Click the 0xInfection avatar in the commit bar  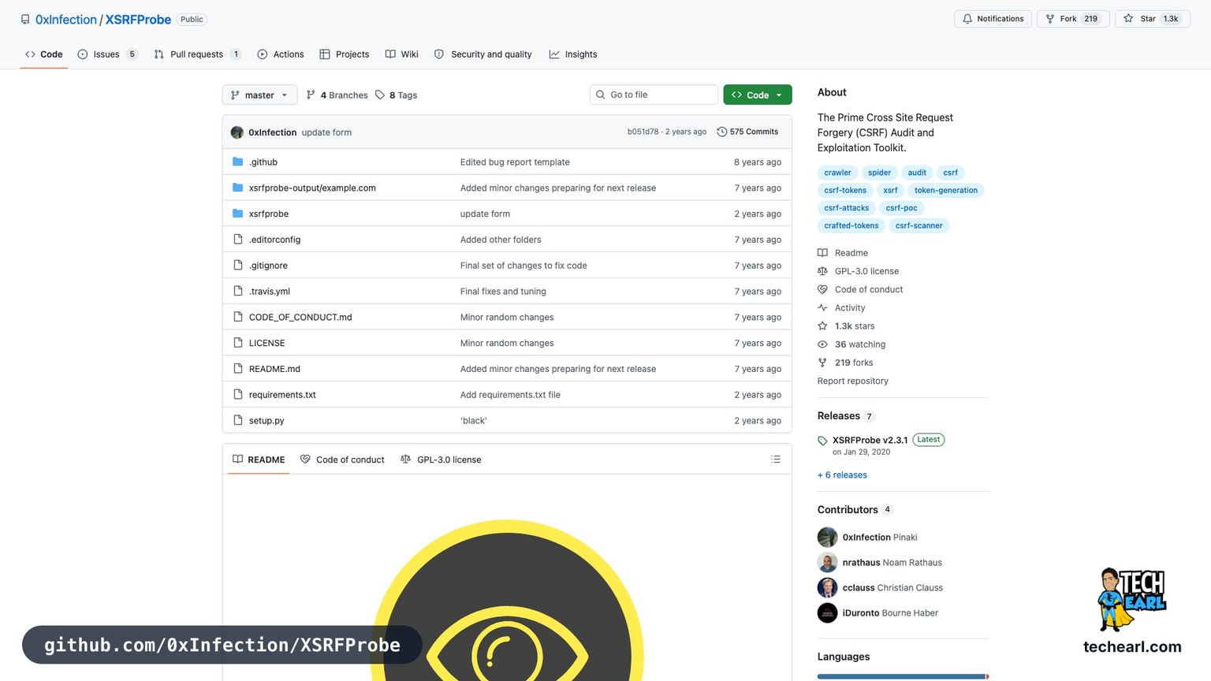pyautogui.click(x=237, y=132)
